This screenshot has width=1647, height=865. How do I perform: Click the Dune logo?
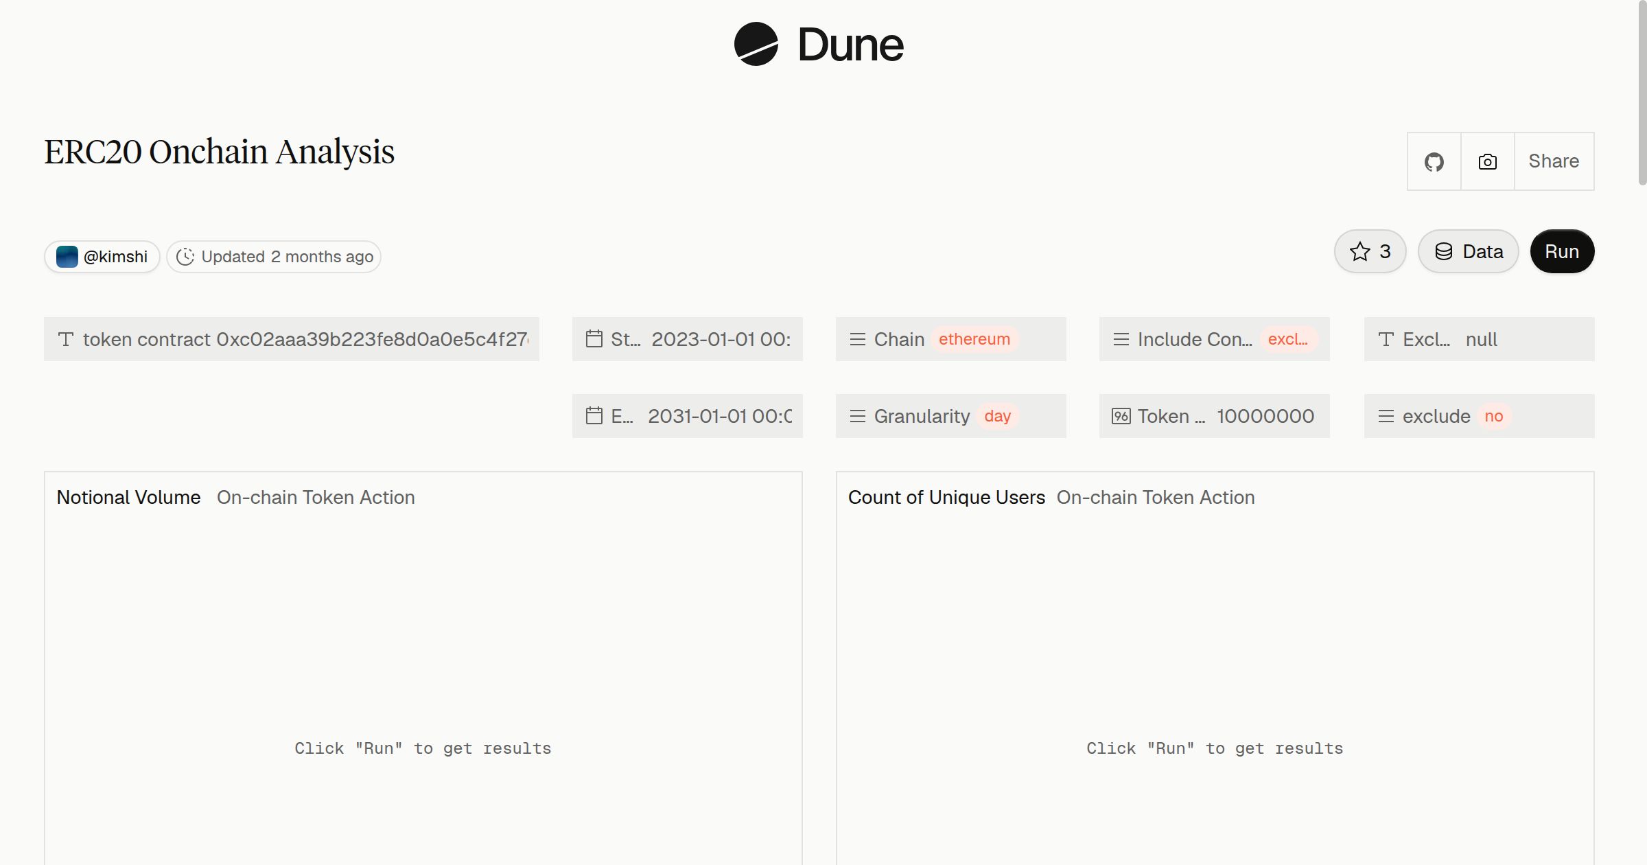(819, 44)
